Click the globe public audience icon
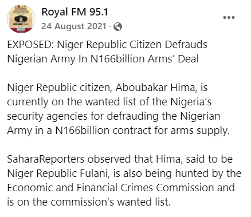Viewport: 251px width, 217px height. [117, 26]
